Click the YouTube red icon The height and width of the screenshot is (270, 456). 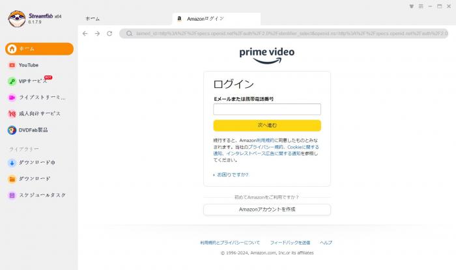click(12, 65)
